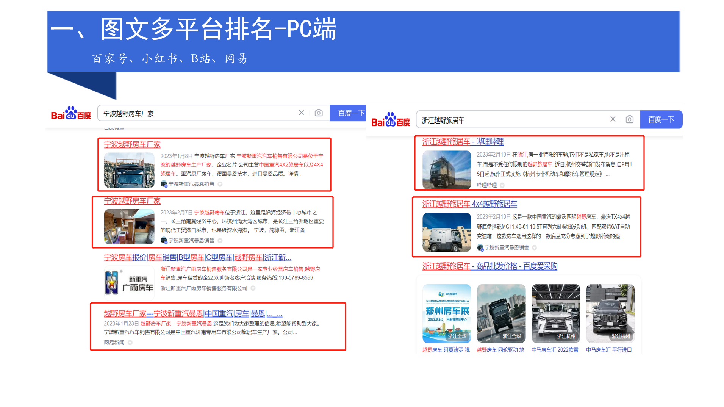Click the Baidu logo in right search page
The width and height of the screenshot is (724, 407).
pos(391,120)
